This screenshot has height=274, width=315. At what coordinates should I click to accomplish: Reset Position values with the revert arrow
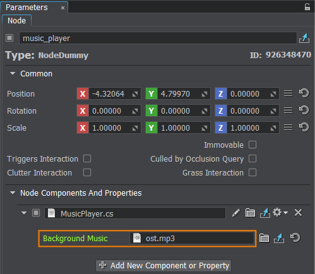point(304,93)
